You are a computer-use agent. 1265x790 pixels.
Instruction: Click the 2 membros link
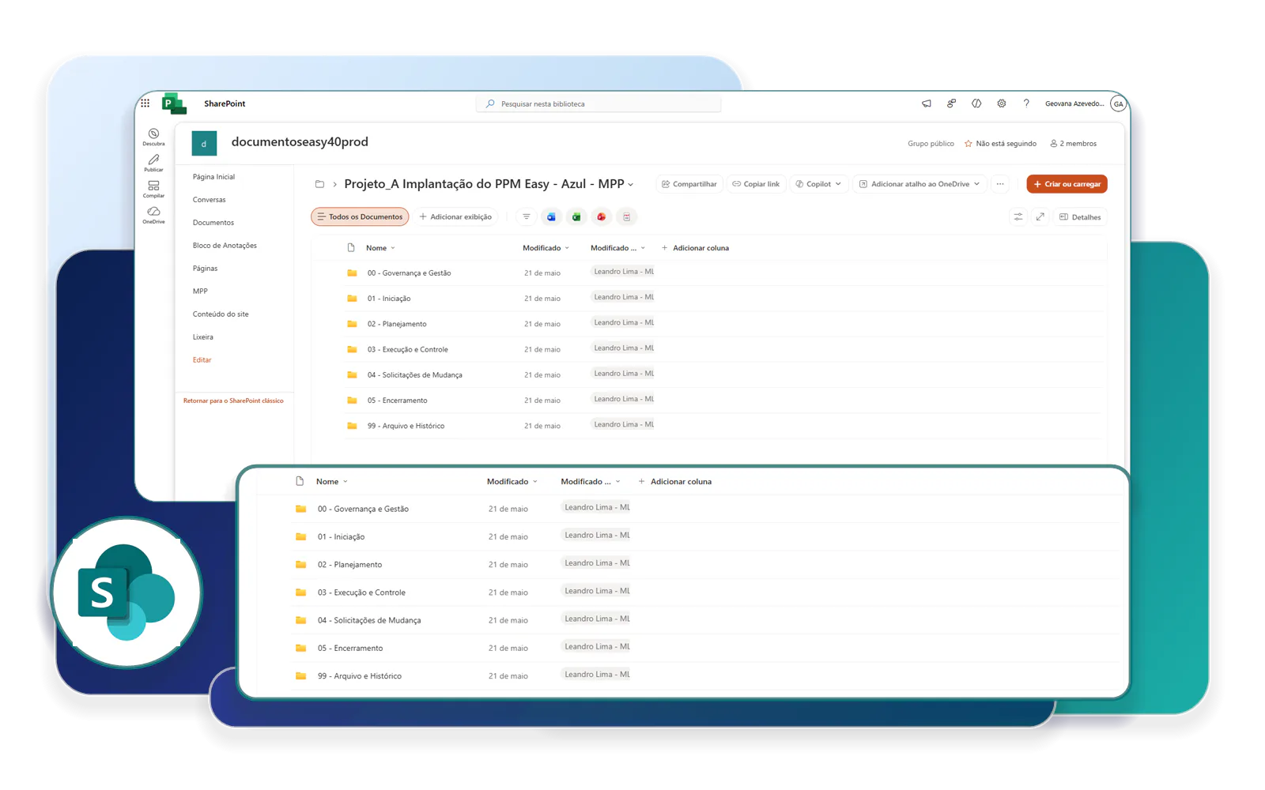tap(1073, 144)
